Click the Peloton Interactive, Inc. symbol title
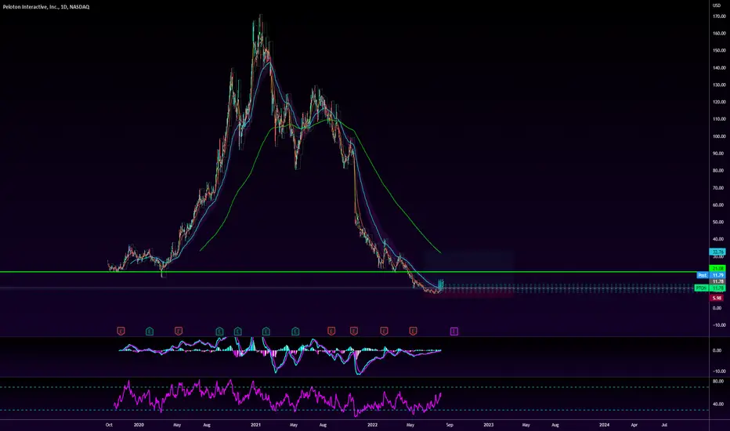The height and width of the screenshot is (431, 730). tap(29, 6)
